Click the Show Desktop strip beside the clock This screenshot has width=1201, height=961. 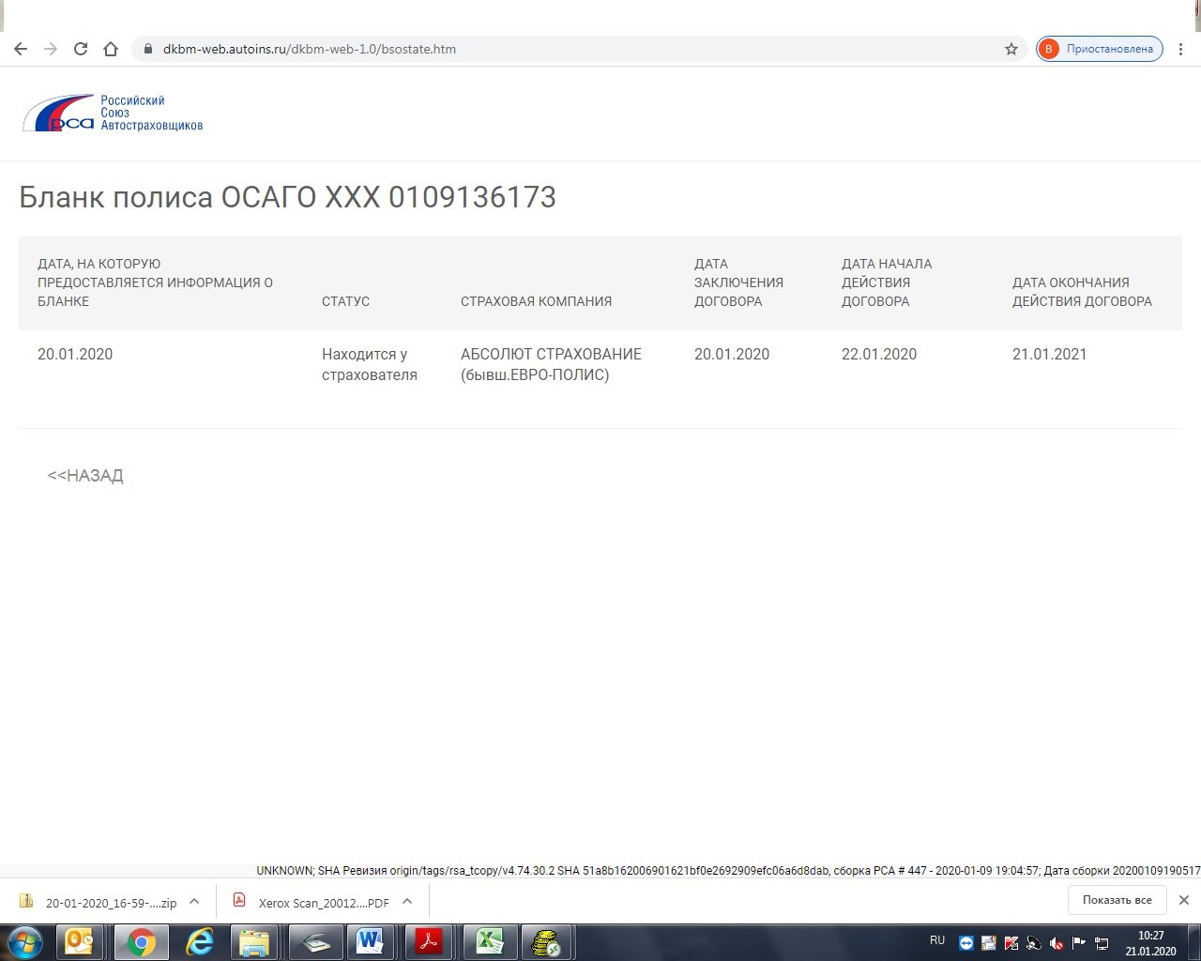coord(1193,942)
